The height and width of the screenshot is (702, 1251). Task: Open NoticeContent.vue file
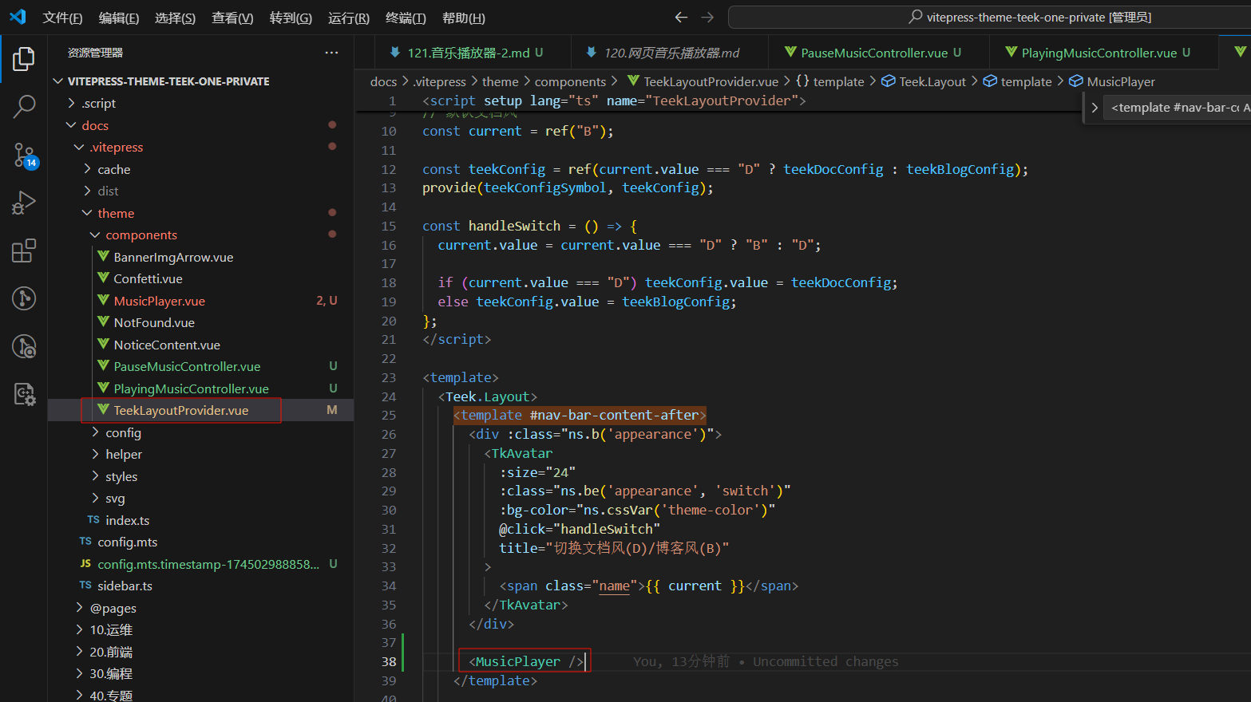click(167, 345)
